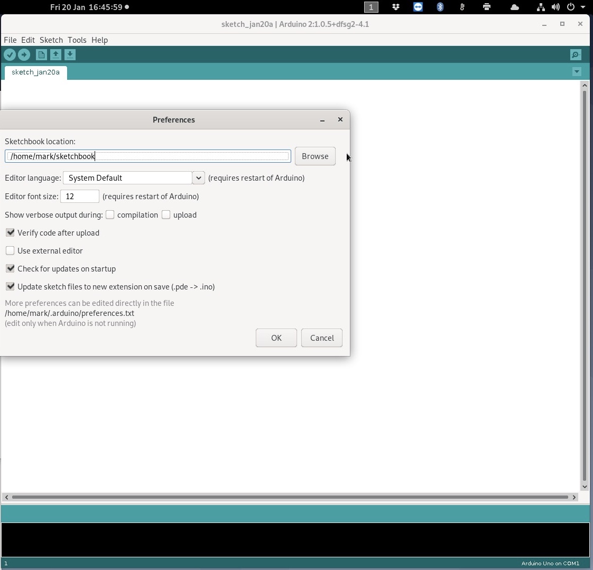593x570 pixels.
Task: Open the Serial Monitor magnifier icon
Action: point(576,54)
